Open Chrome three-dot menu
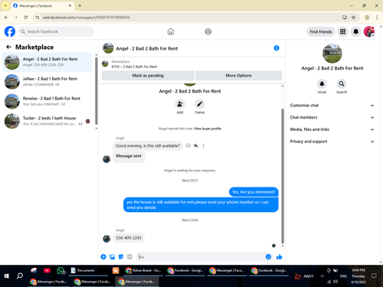 coord(377,18)
